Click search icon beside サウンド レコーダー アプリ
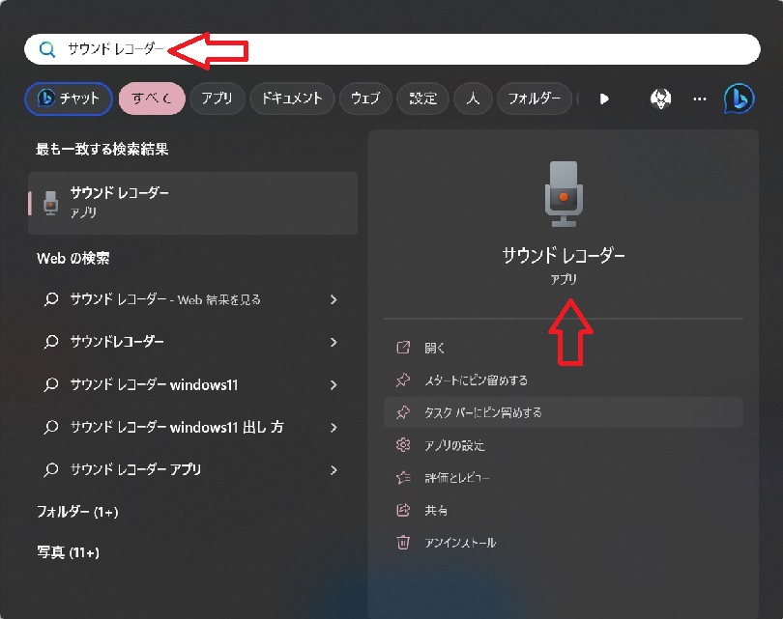 tap(51, 470)
